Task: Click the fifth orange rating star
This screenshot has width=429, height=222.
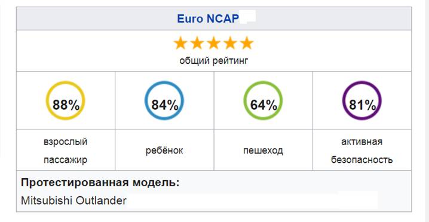Action: (x=247, y=43)
